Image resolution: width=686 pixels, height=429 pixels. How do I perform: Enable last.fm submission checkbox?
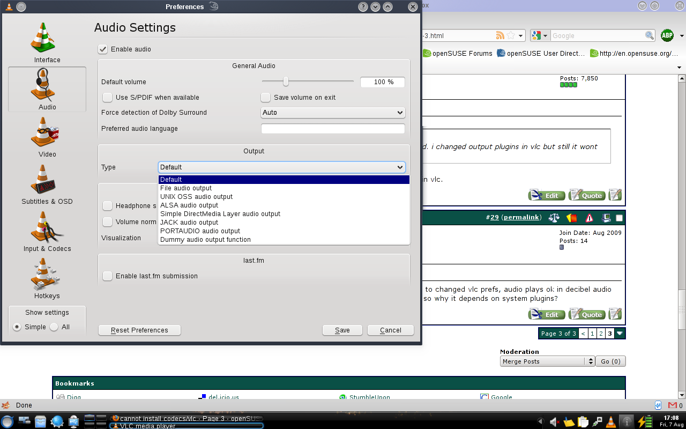(x=108, y=276)
